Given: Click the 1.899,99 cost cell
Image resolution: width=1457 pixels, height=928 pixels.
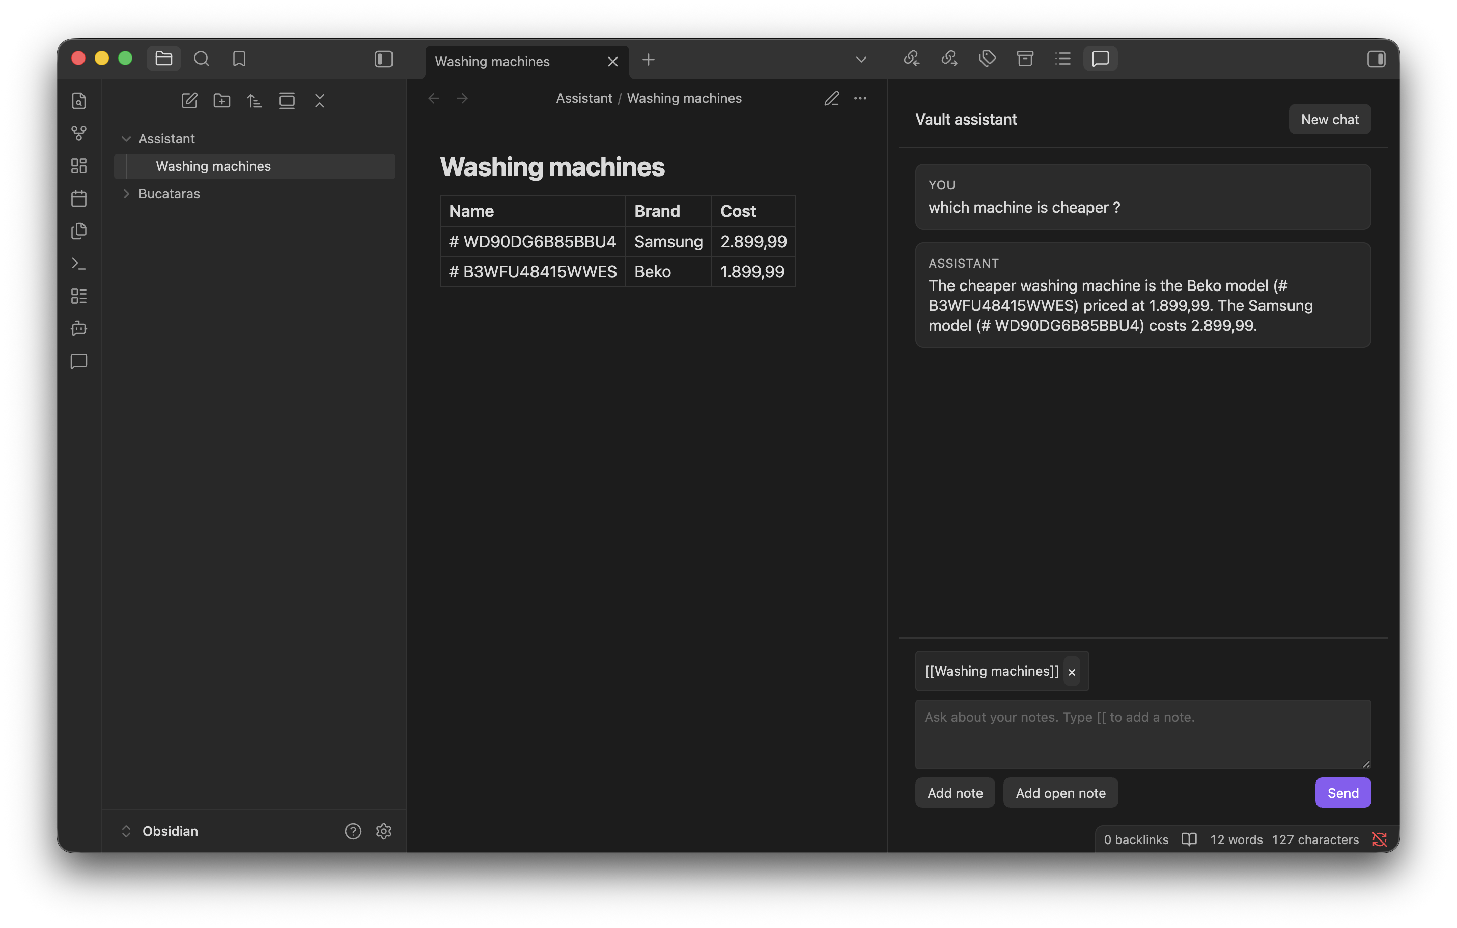Looking at the screenshot, I should click(753, 272).
